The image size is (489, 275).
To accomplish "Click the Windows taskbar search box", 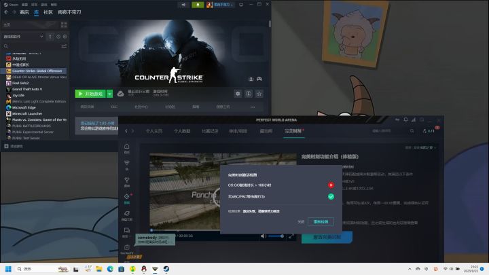I will pos(42,269).
